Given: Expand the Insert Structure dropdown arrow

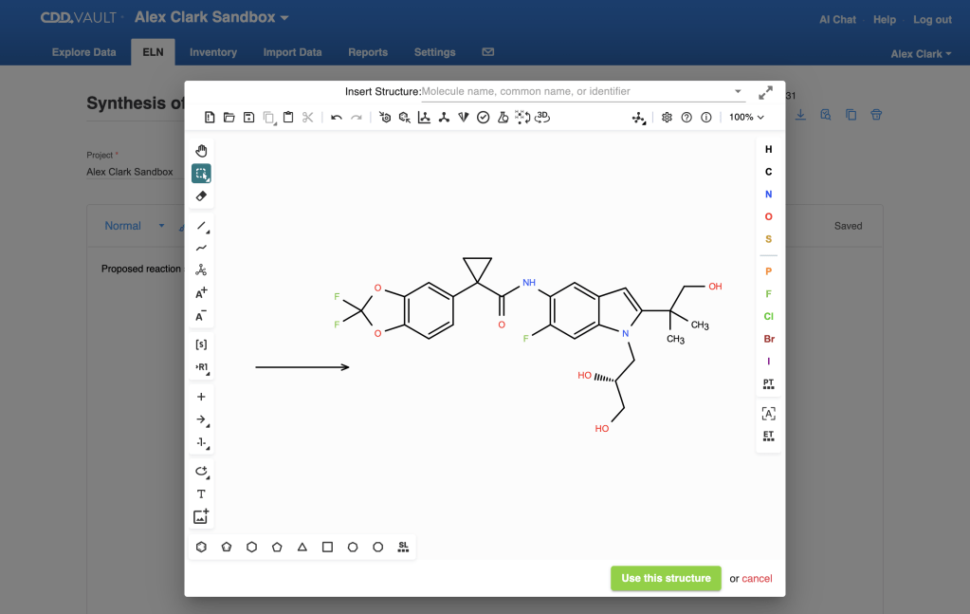Looking at the screenshot, I should (739, 92).
